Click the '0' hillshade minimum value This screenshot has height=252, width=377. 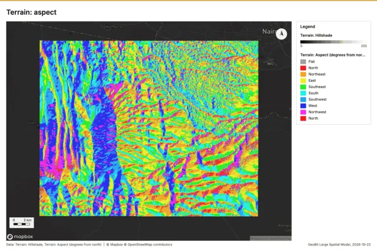point(301,46)
